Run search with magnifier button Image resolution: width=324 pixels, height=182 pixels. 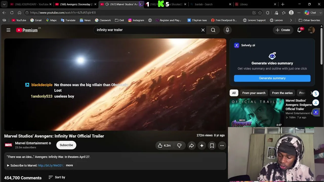(213, 30)
